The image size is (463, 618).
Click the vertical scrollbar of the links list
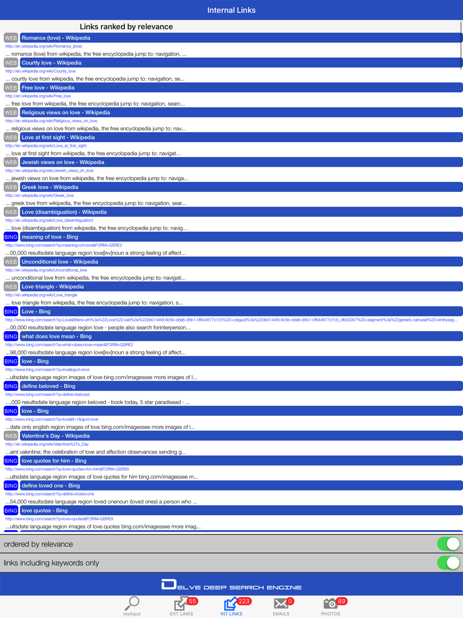click(x=462, y=46)
